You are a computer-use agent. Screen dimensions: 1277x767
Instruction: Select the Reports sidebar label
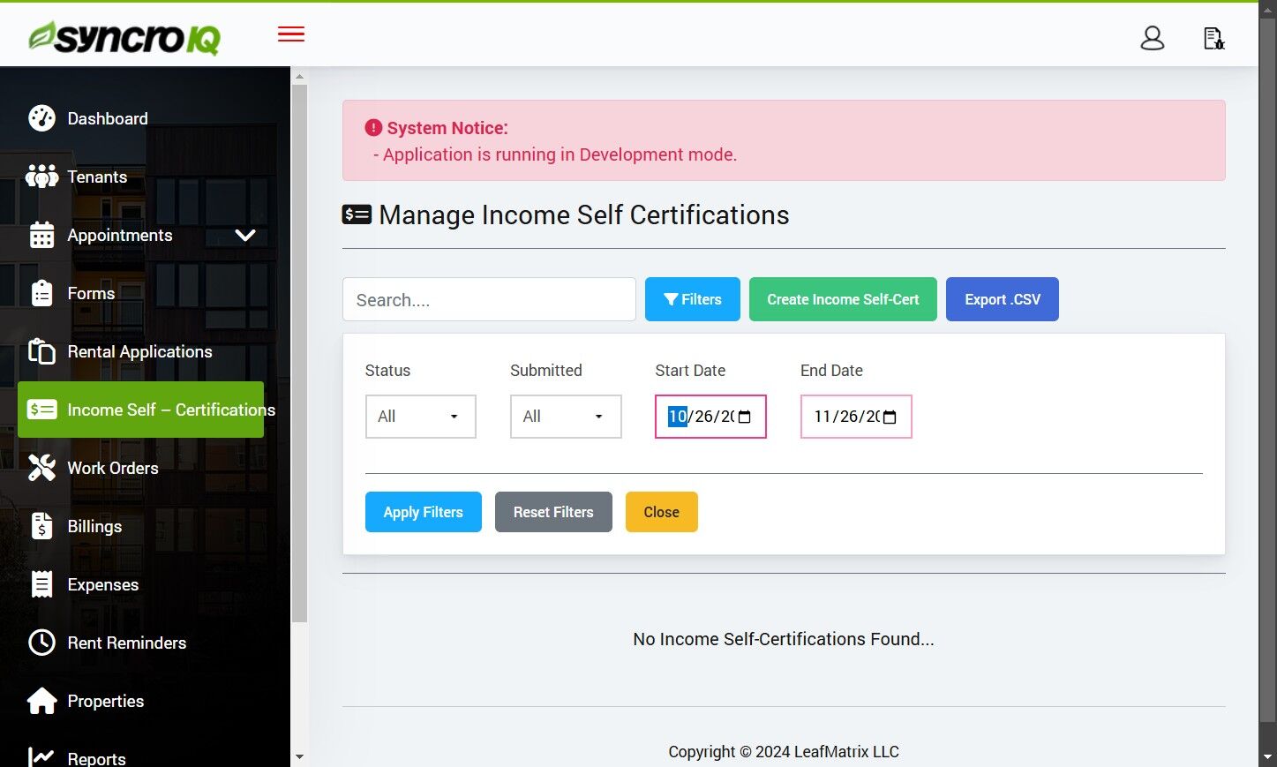click(96, 758)
